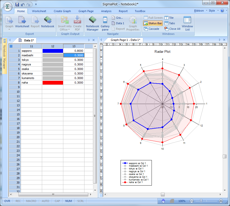This screenshot has height=206, width=230.
Task: Open Insert into Office dropdown
Action: (x=65, y=23)
